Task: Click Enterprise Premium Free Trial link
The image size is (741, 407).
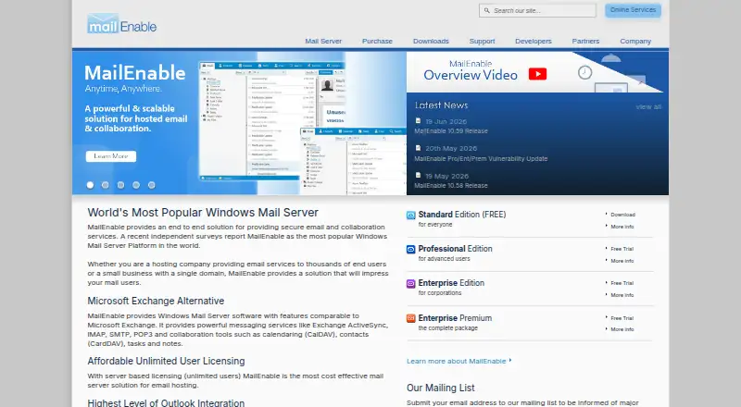Action: 622,318
